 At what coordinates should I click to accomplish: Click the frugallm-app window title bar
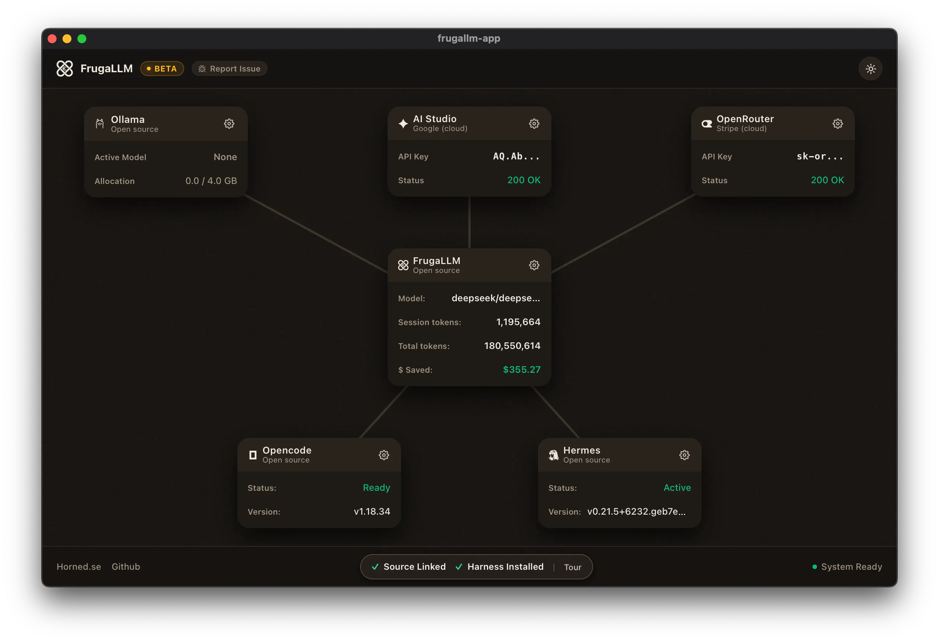click(x=469, y=38)
